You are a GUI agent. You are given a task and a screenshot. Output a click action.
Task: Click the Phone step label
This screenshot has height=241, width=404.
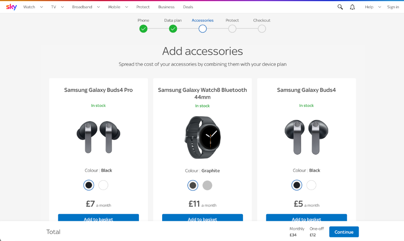[143, 21]
